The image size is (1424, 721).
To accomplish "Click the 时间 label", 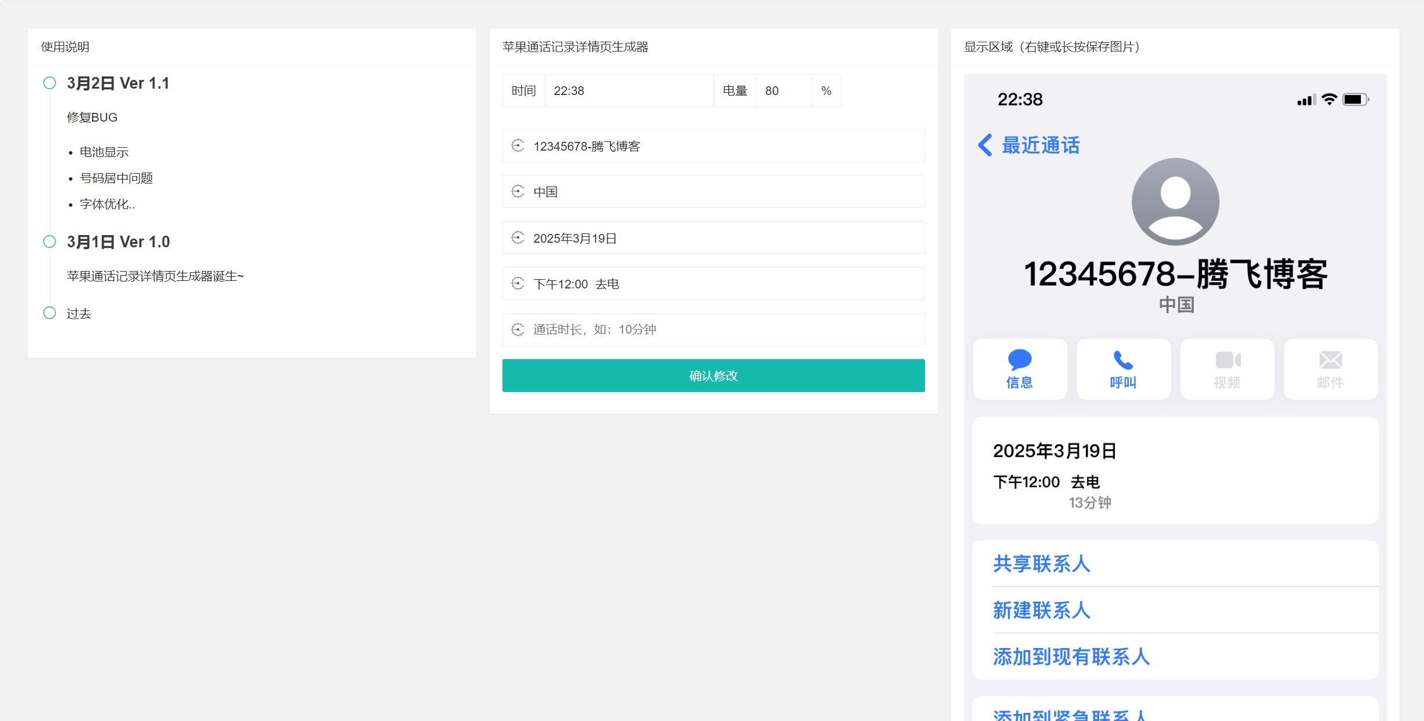I will click(524, 91).
